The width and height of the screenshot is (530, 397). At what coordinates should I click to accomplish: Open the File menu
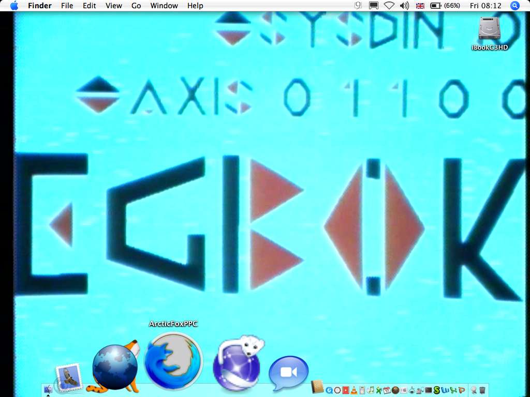[67, 6]
